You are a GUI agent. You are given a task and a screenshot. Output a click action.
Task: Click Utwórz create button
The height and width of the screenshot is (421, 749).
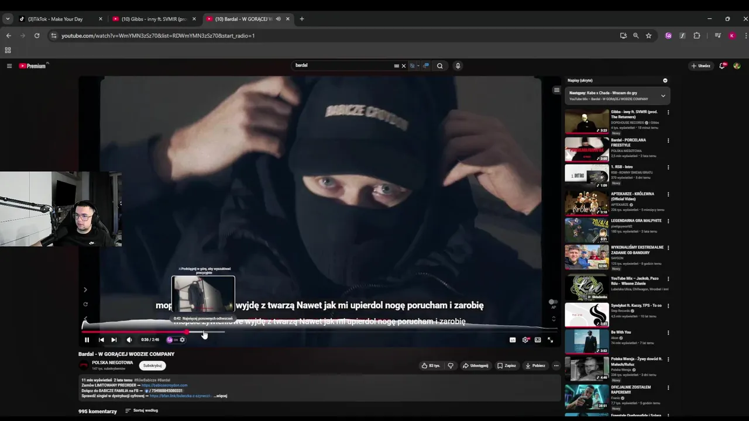(x=701, y=66)
